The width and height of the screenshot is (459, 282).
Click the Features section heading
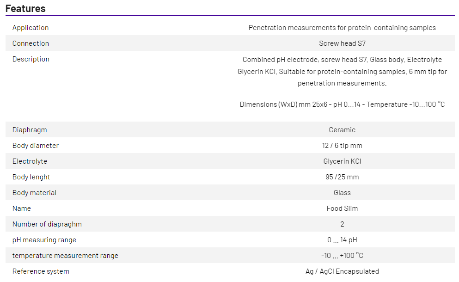pos(25,8)
